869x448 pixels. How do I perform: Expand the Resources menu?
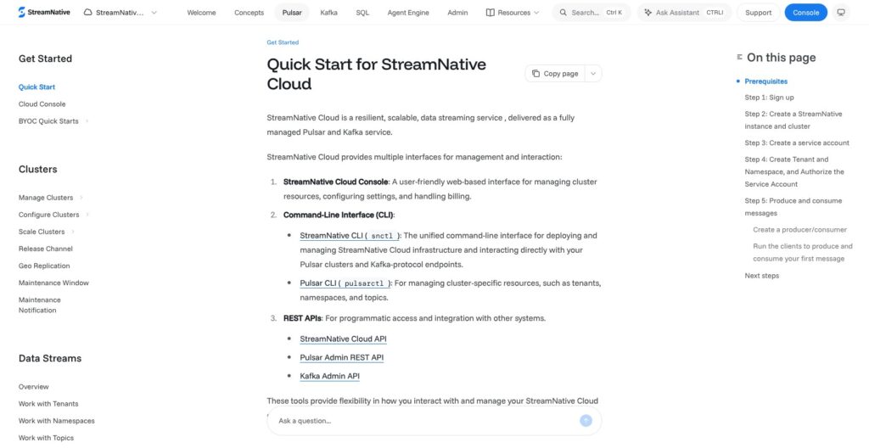[513, 12]
